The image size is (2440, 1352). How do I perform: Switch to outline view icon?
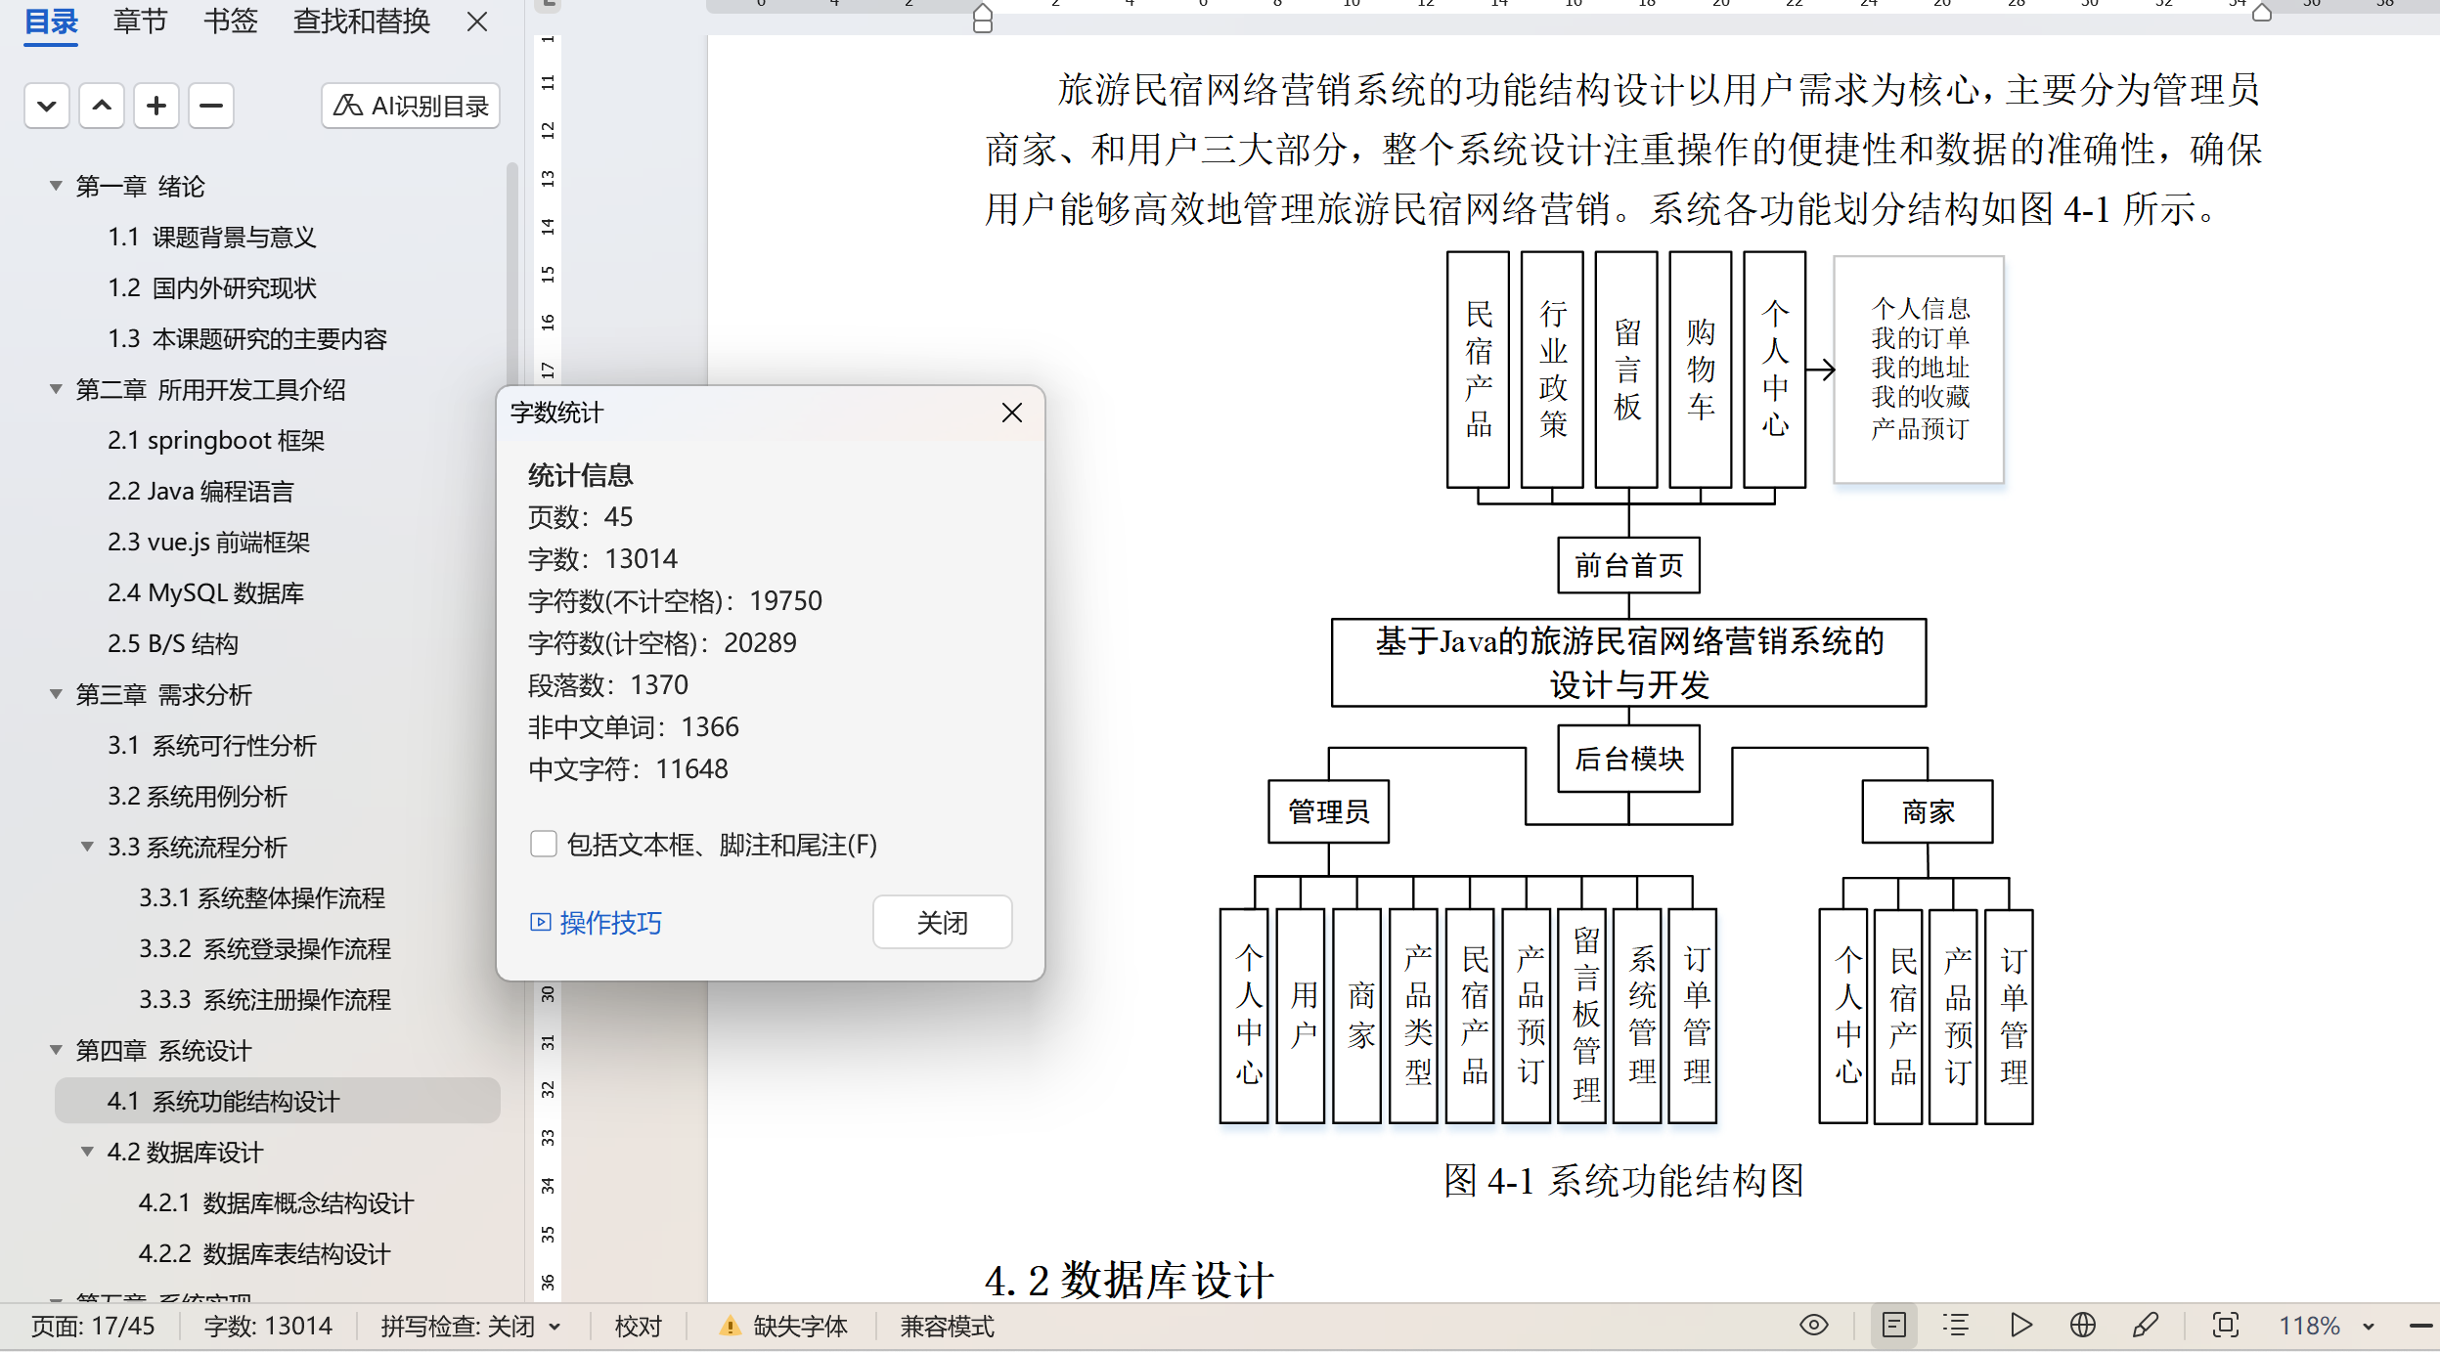(x=1955, y=1325)
